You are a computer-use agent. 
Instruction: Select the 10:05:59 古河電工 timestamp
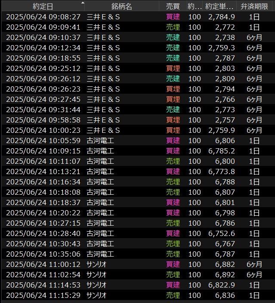coord(43,141)
